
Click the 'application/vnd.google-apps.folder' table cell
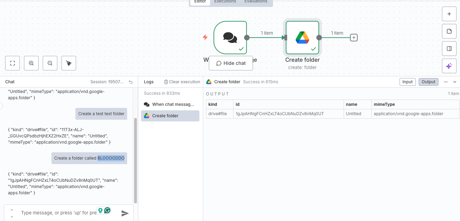click(415, 114)
